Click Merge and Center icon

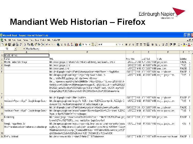click(148, 45)
